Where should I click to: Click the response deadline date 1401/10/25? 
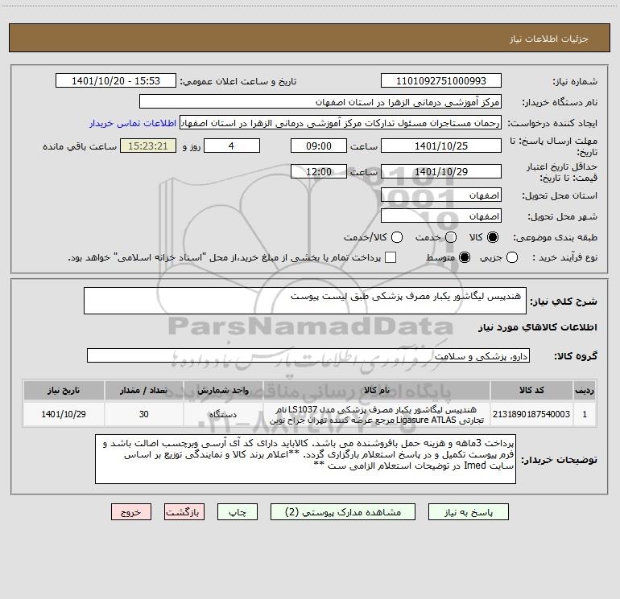[x=441, y=146]
